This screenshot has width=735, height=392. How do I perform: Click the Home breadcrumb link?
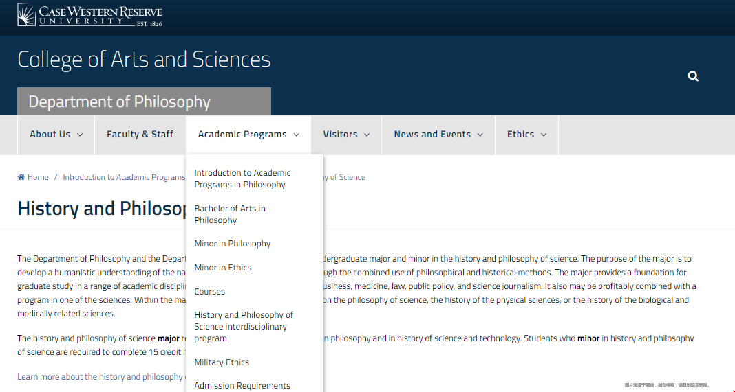(x=38, y=177)
